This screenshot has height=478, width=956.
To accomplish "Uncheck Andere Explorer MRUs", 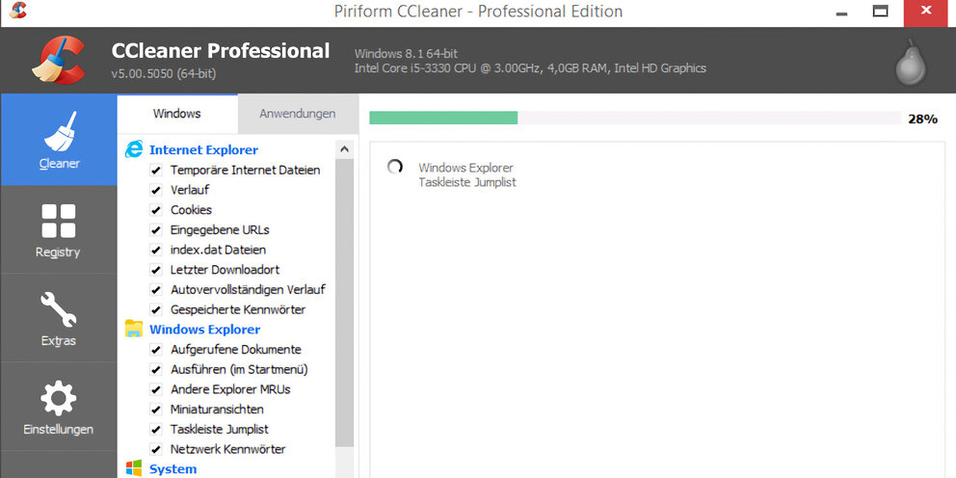I will (156, 389).
